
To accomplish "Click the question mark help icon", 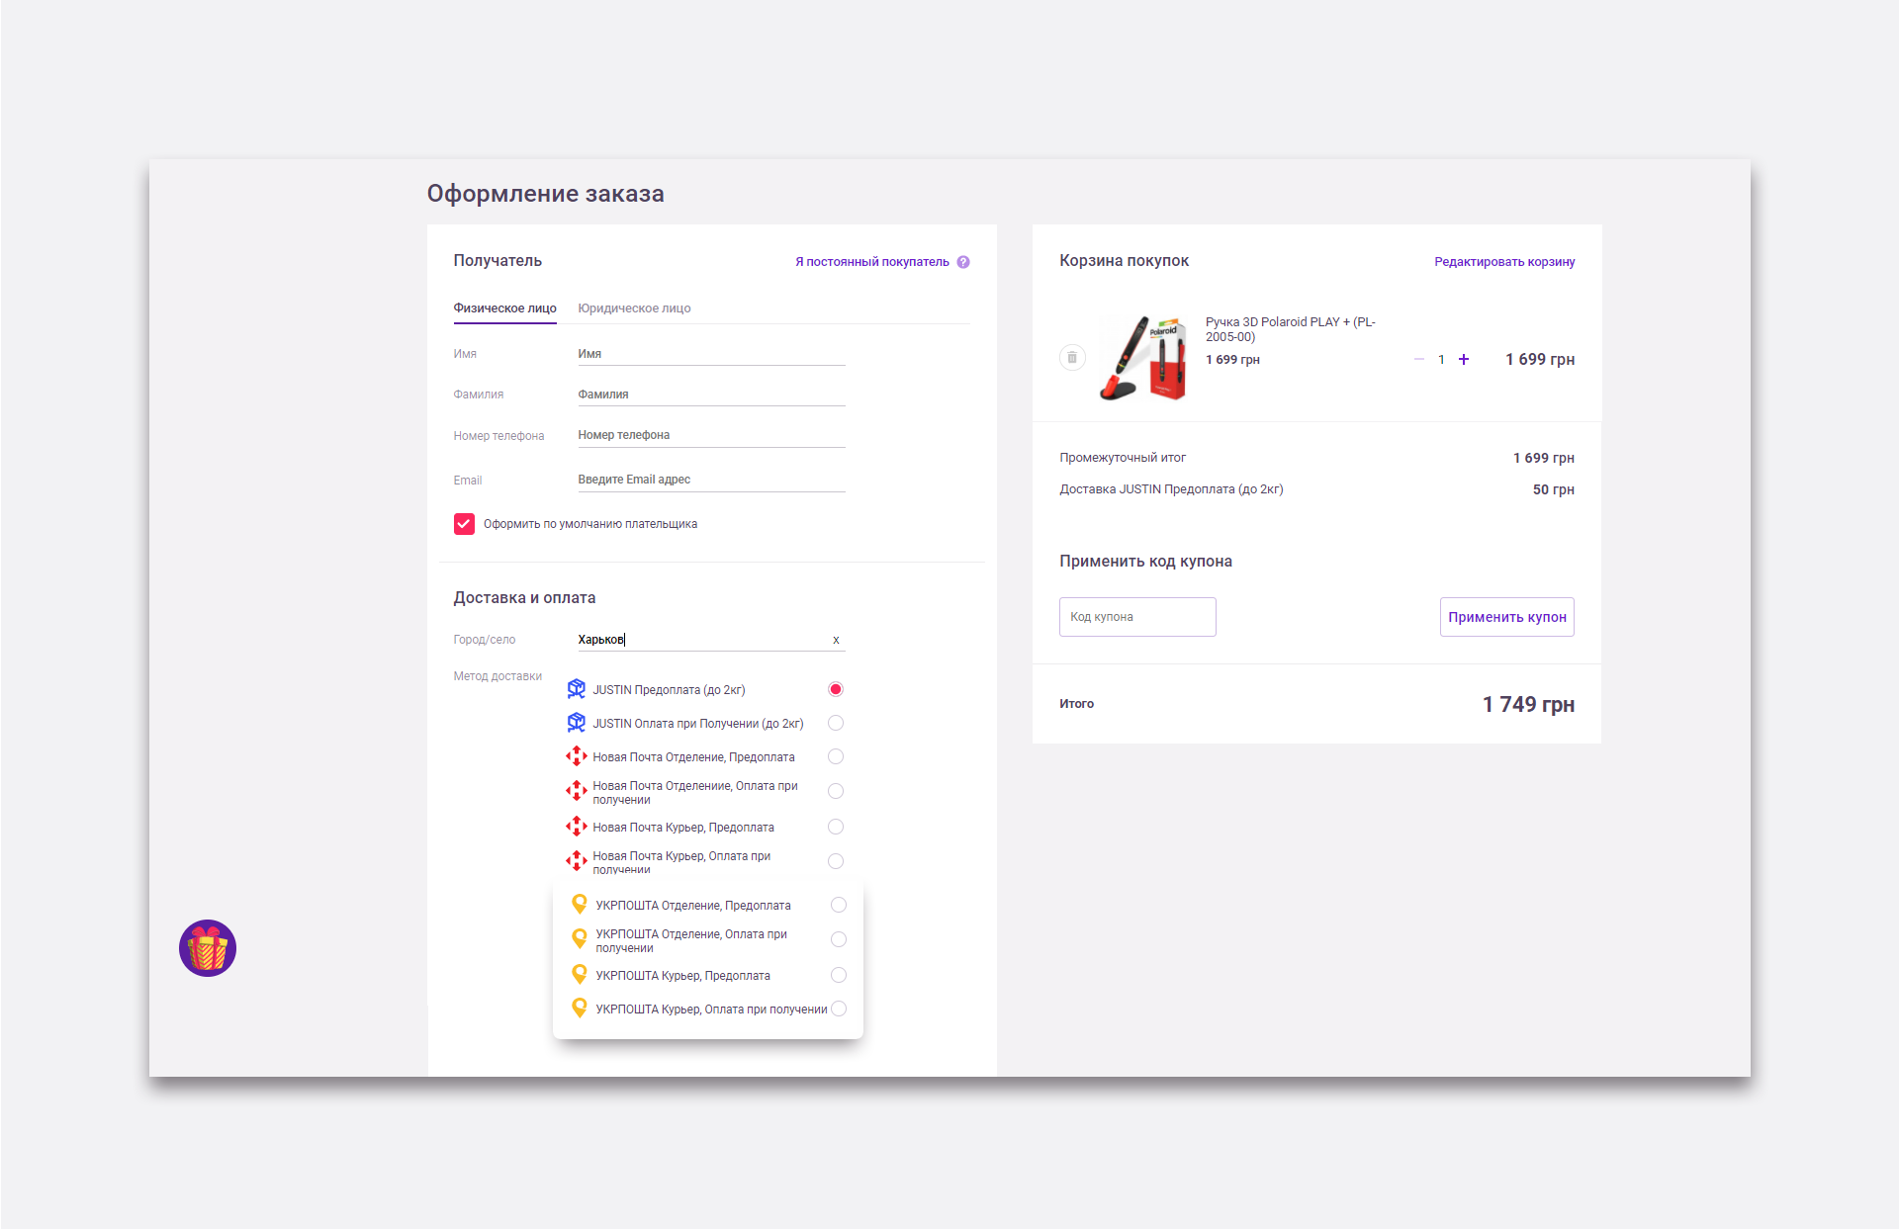I will click(963, 262).
